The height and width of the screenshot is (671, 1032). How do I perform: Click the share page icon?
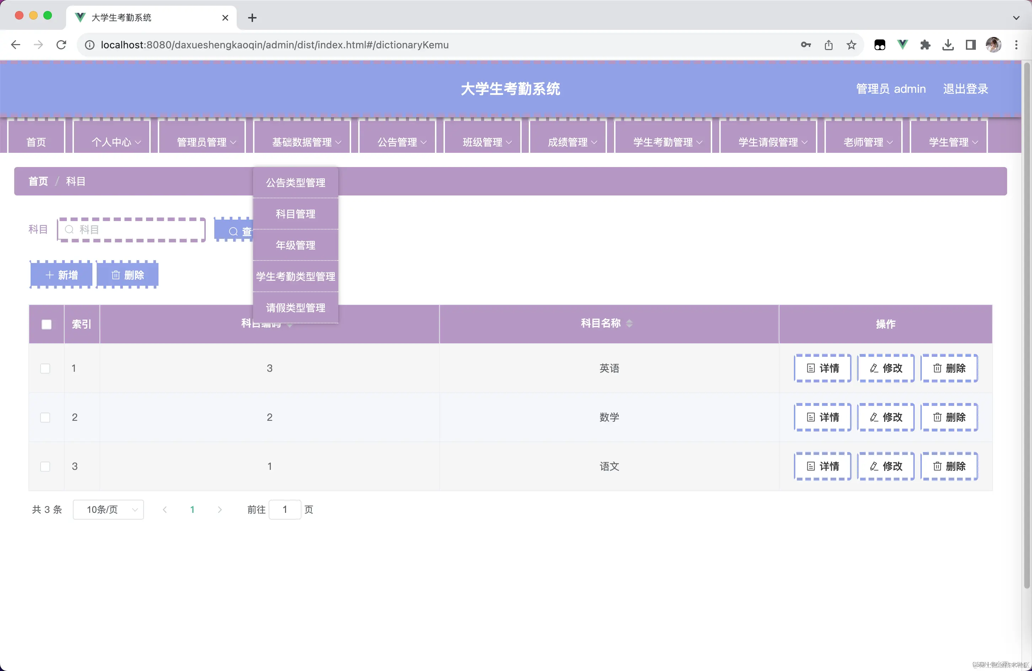pos(828,45)
